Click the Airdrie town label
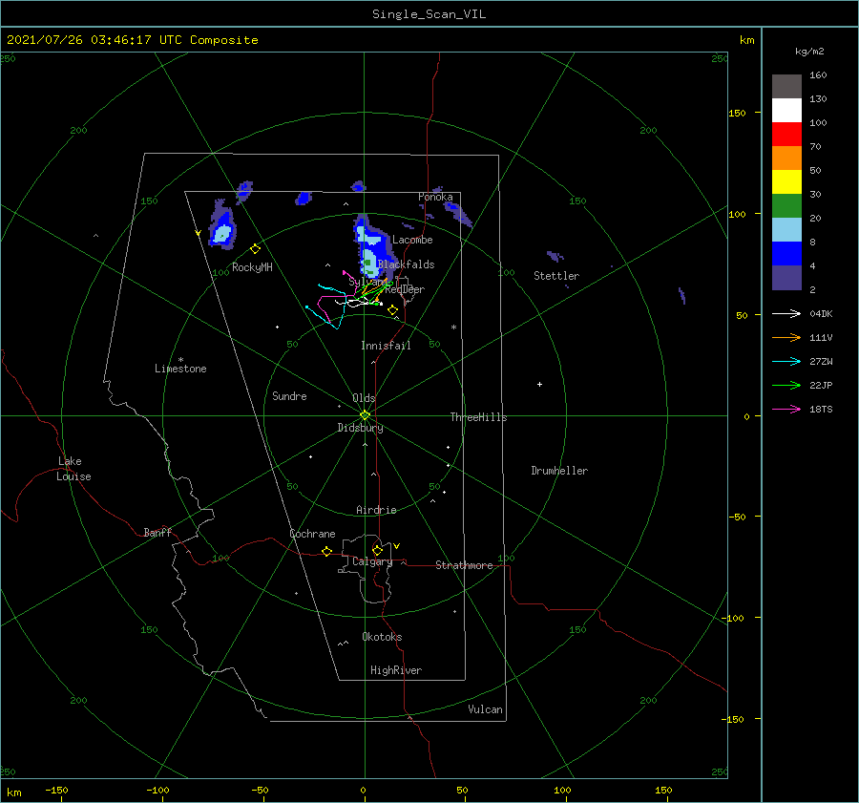 pos(376,510)
